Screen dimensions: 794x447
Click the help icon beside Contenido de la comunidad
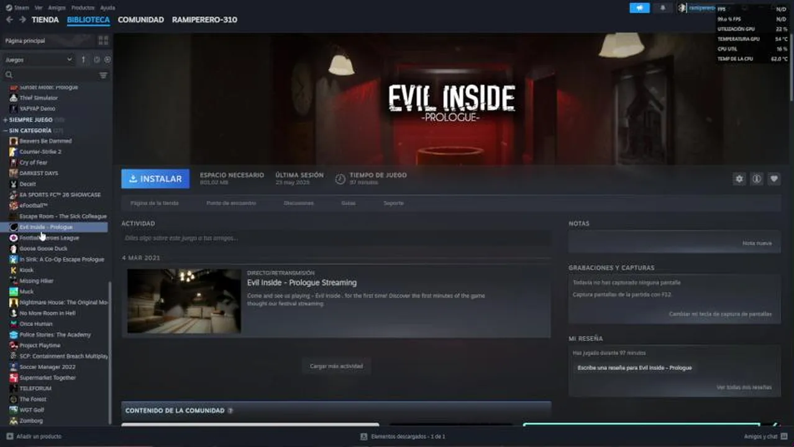coord(230,410)
